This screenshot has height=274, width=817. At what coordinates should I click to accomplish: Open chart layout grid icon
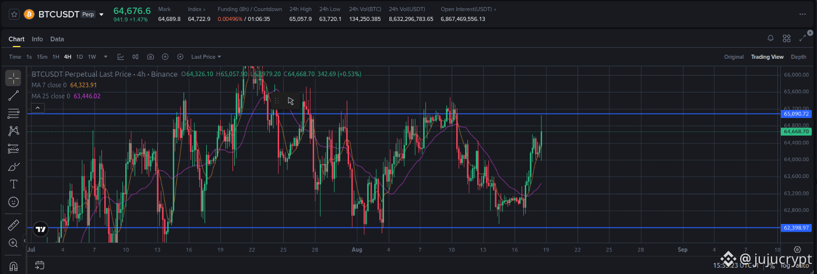click(x=787, y=38)
